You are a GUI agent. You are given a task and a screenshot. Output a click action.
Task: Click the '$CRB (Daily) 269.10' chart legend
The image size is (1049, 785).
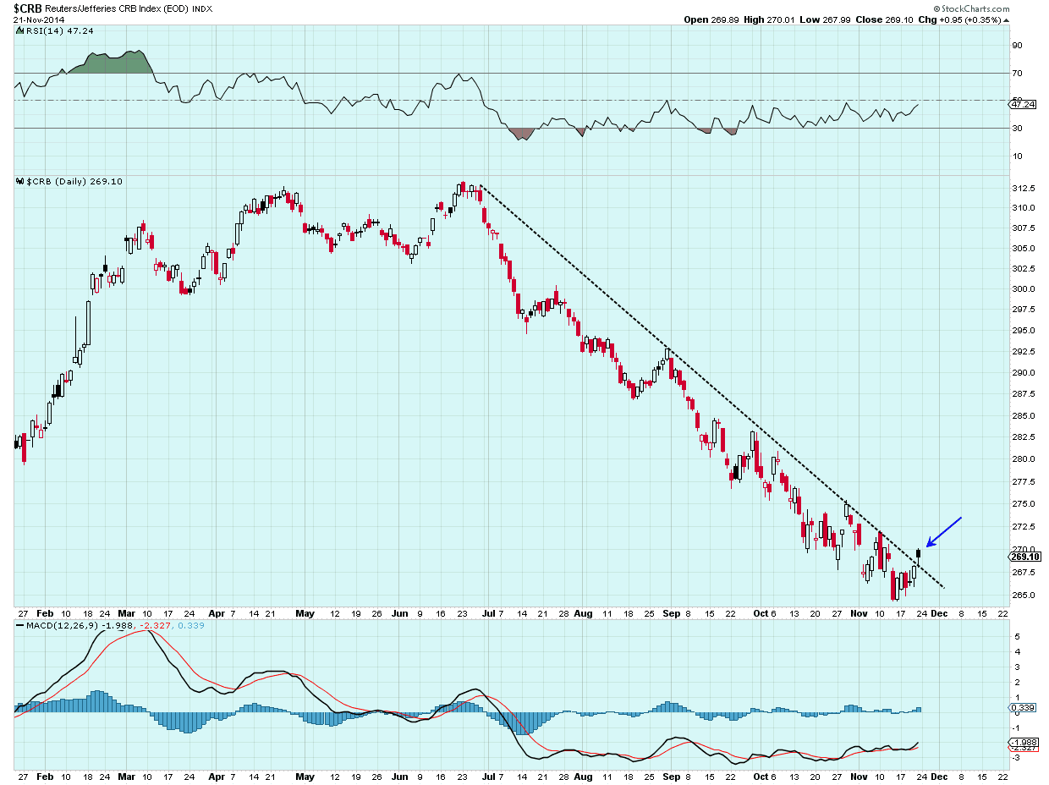(x=74, y=181)
